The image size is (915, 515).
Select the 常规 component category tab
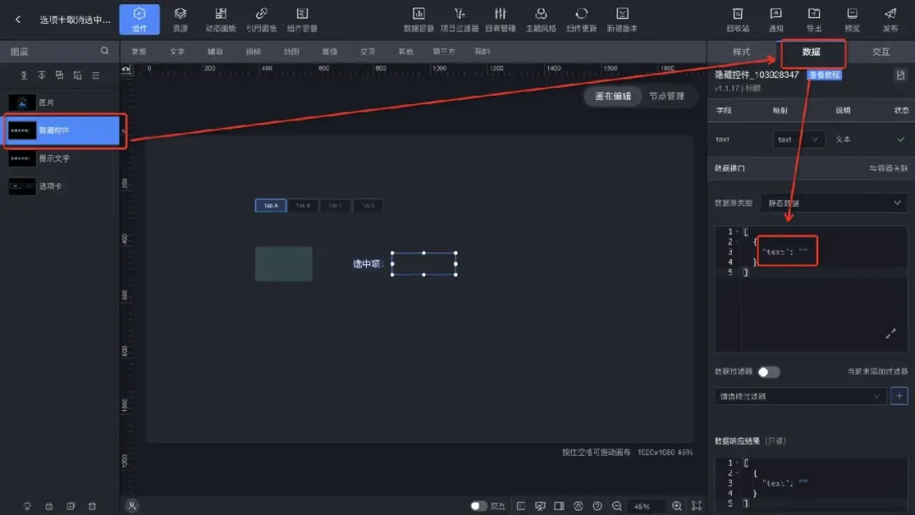pos(139,52)
